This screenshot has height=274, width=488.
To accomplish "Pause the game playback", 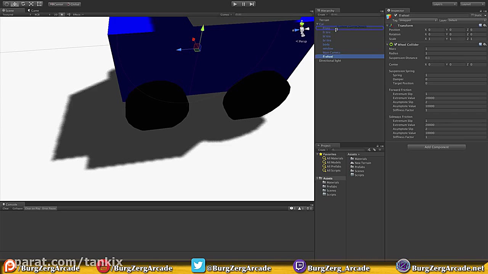I will [x=243, y=4].
